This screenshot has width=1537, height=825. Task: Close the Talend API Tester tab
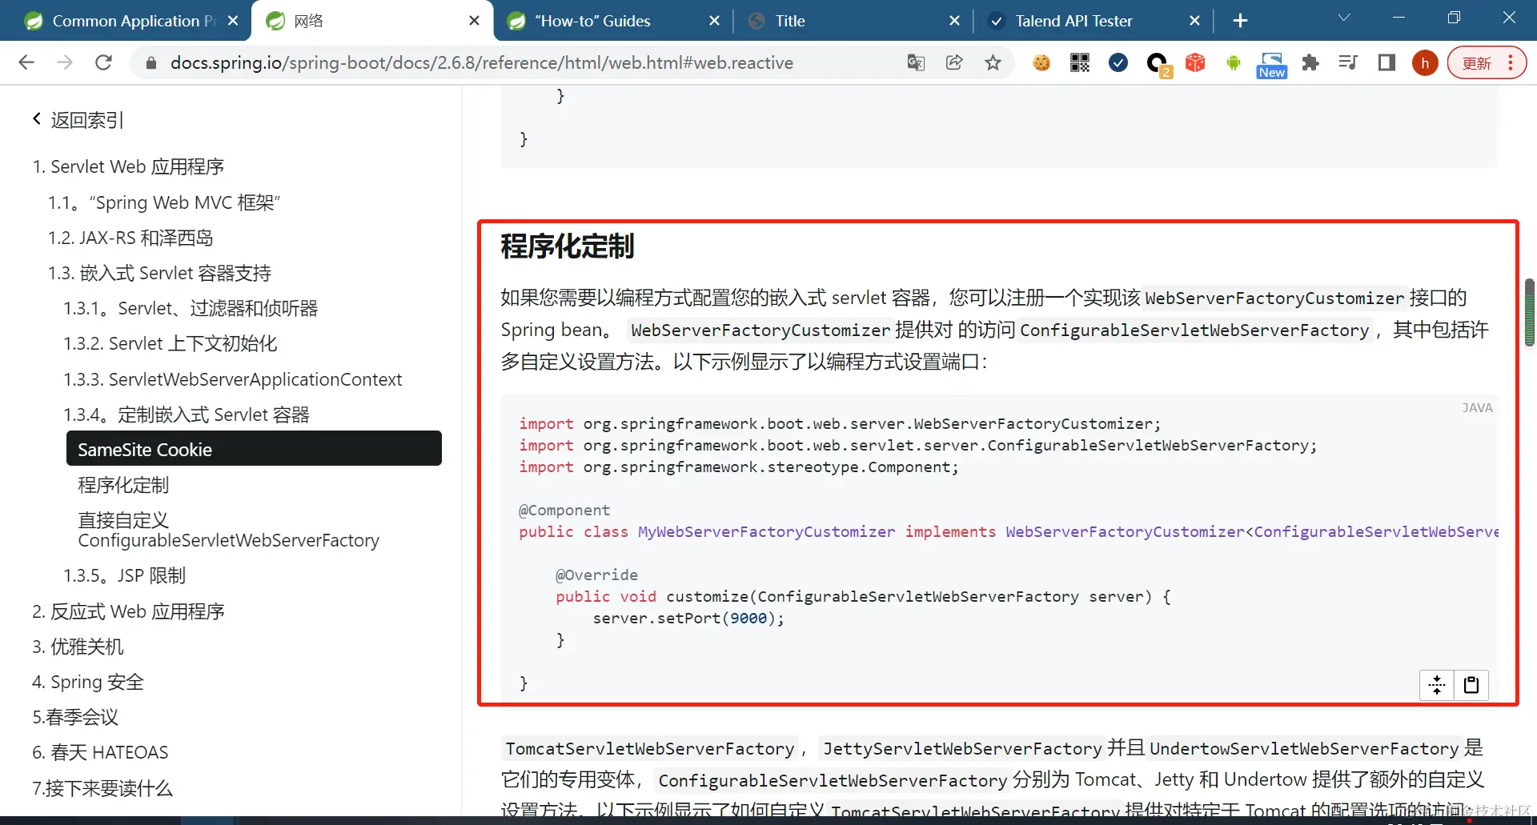point(1194,21)
